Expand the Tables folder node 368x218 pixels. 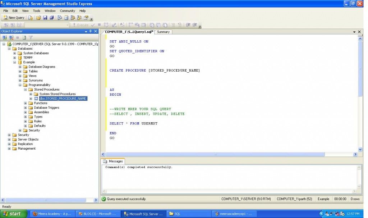click(20, 71)
